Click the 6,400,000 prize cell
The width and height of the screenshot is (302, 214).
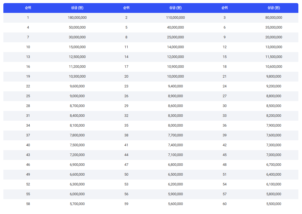coord(273,175)
